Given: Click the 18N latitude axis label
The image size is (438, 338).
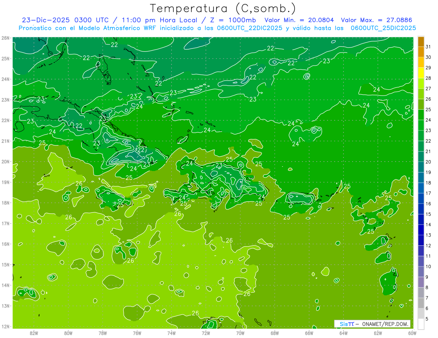Looking at the screenshot, I should point(5,203).
